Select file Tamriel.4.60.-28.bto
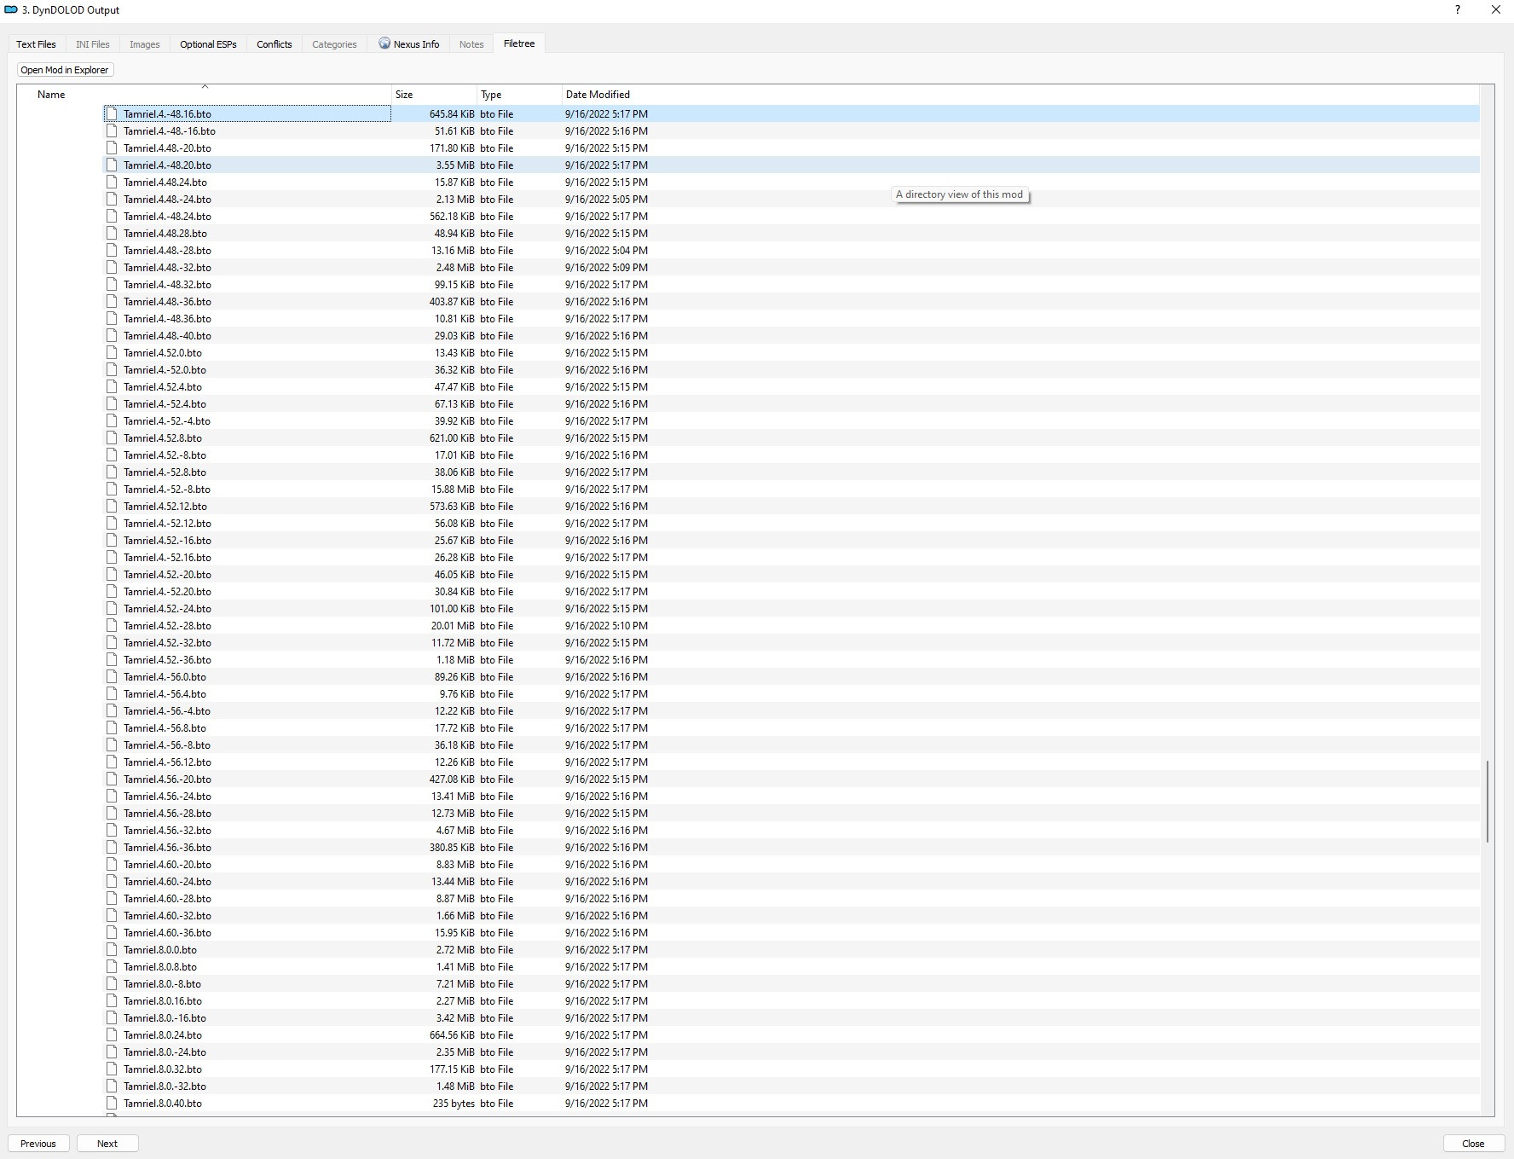1514x1159 pixels. (x=167, y=898)
